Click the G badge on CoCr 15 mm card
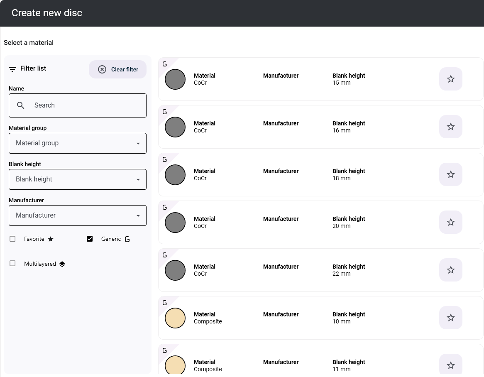 164,64
